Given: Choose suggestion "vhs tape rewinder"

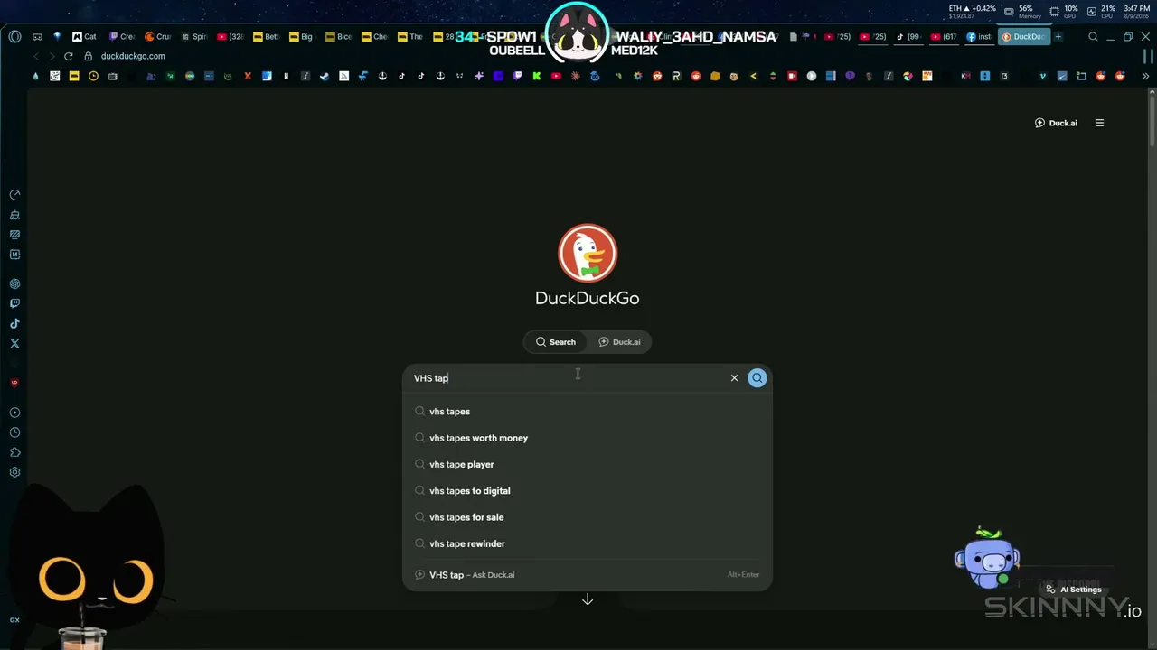Looking at the screenshot, I should [x=588, y=543].
